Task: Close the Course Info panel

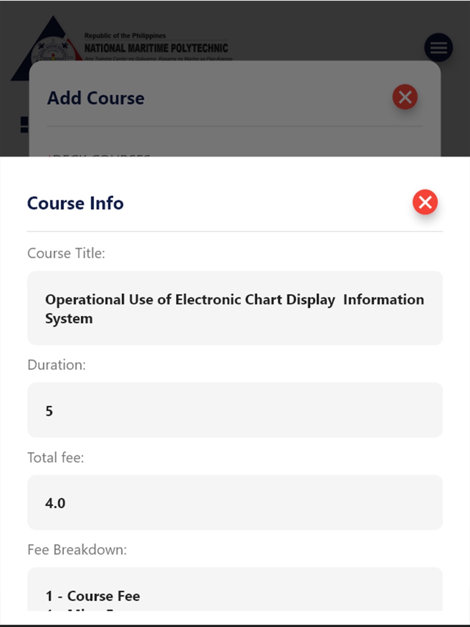Action: pos(425,202)
